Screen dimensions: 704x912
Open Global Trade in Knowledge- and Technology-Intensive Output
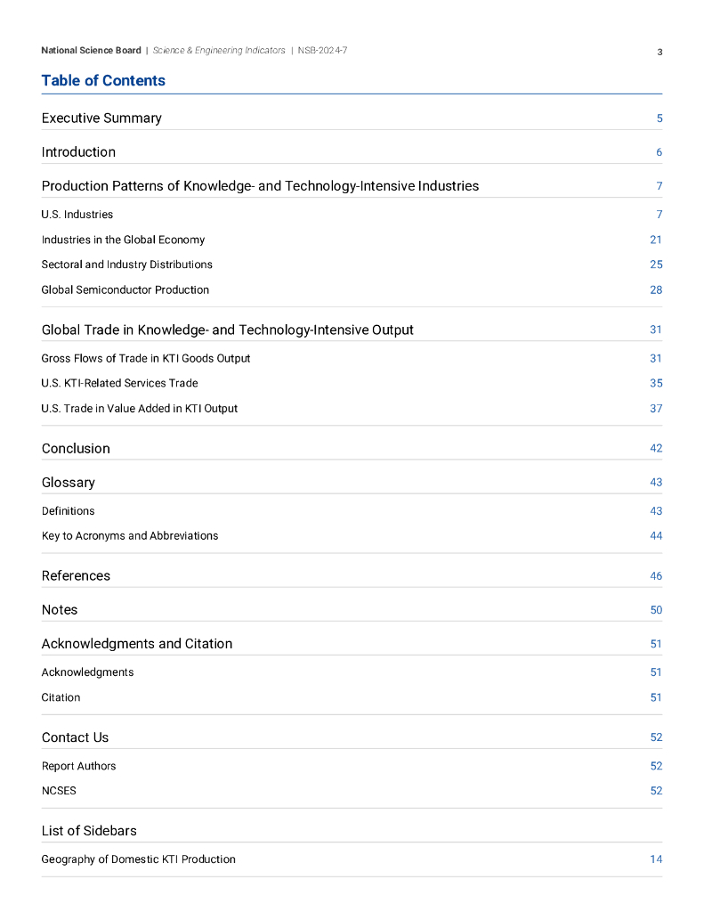[x=227, y=330]
